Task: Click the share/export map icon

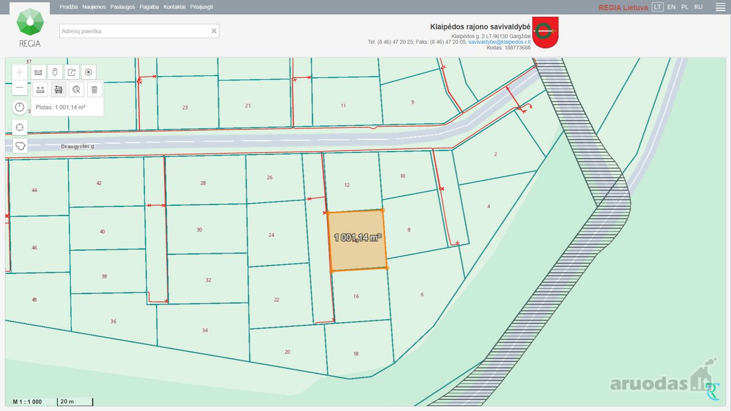Action: (x=72, y=72)
